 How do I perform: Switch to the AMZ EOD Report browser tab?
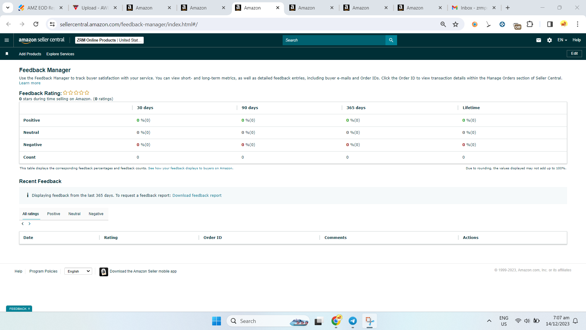pos(41,8)
